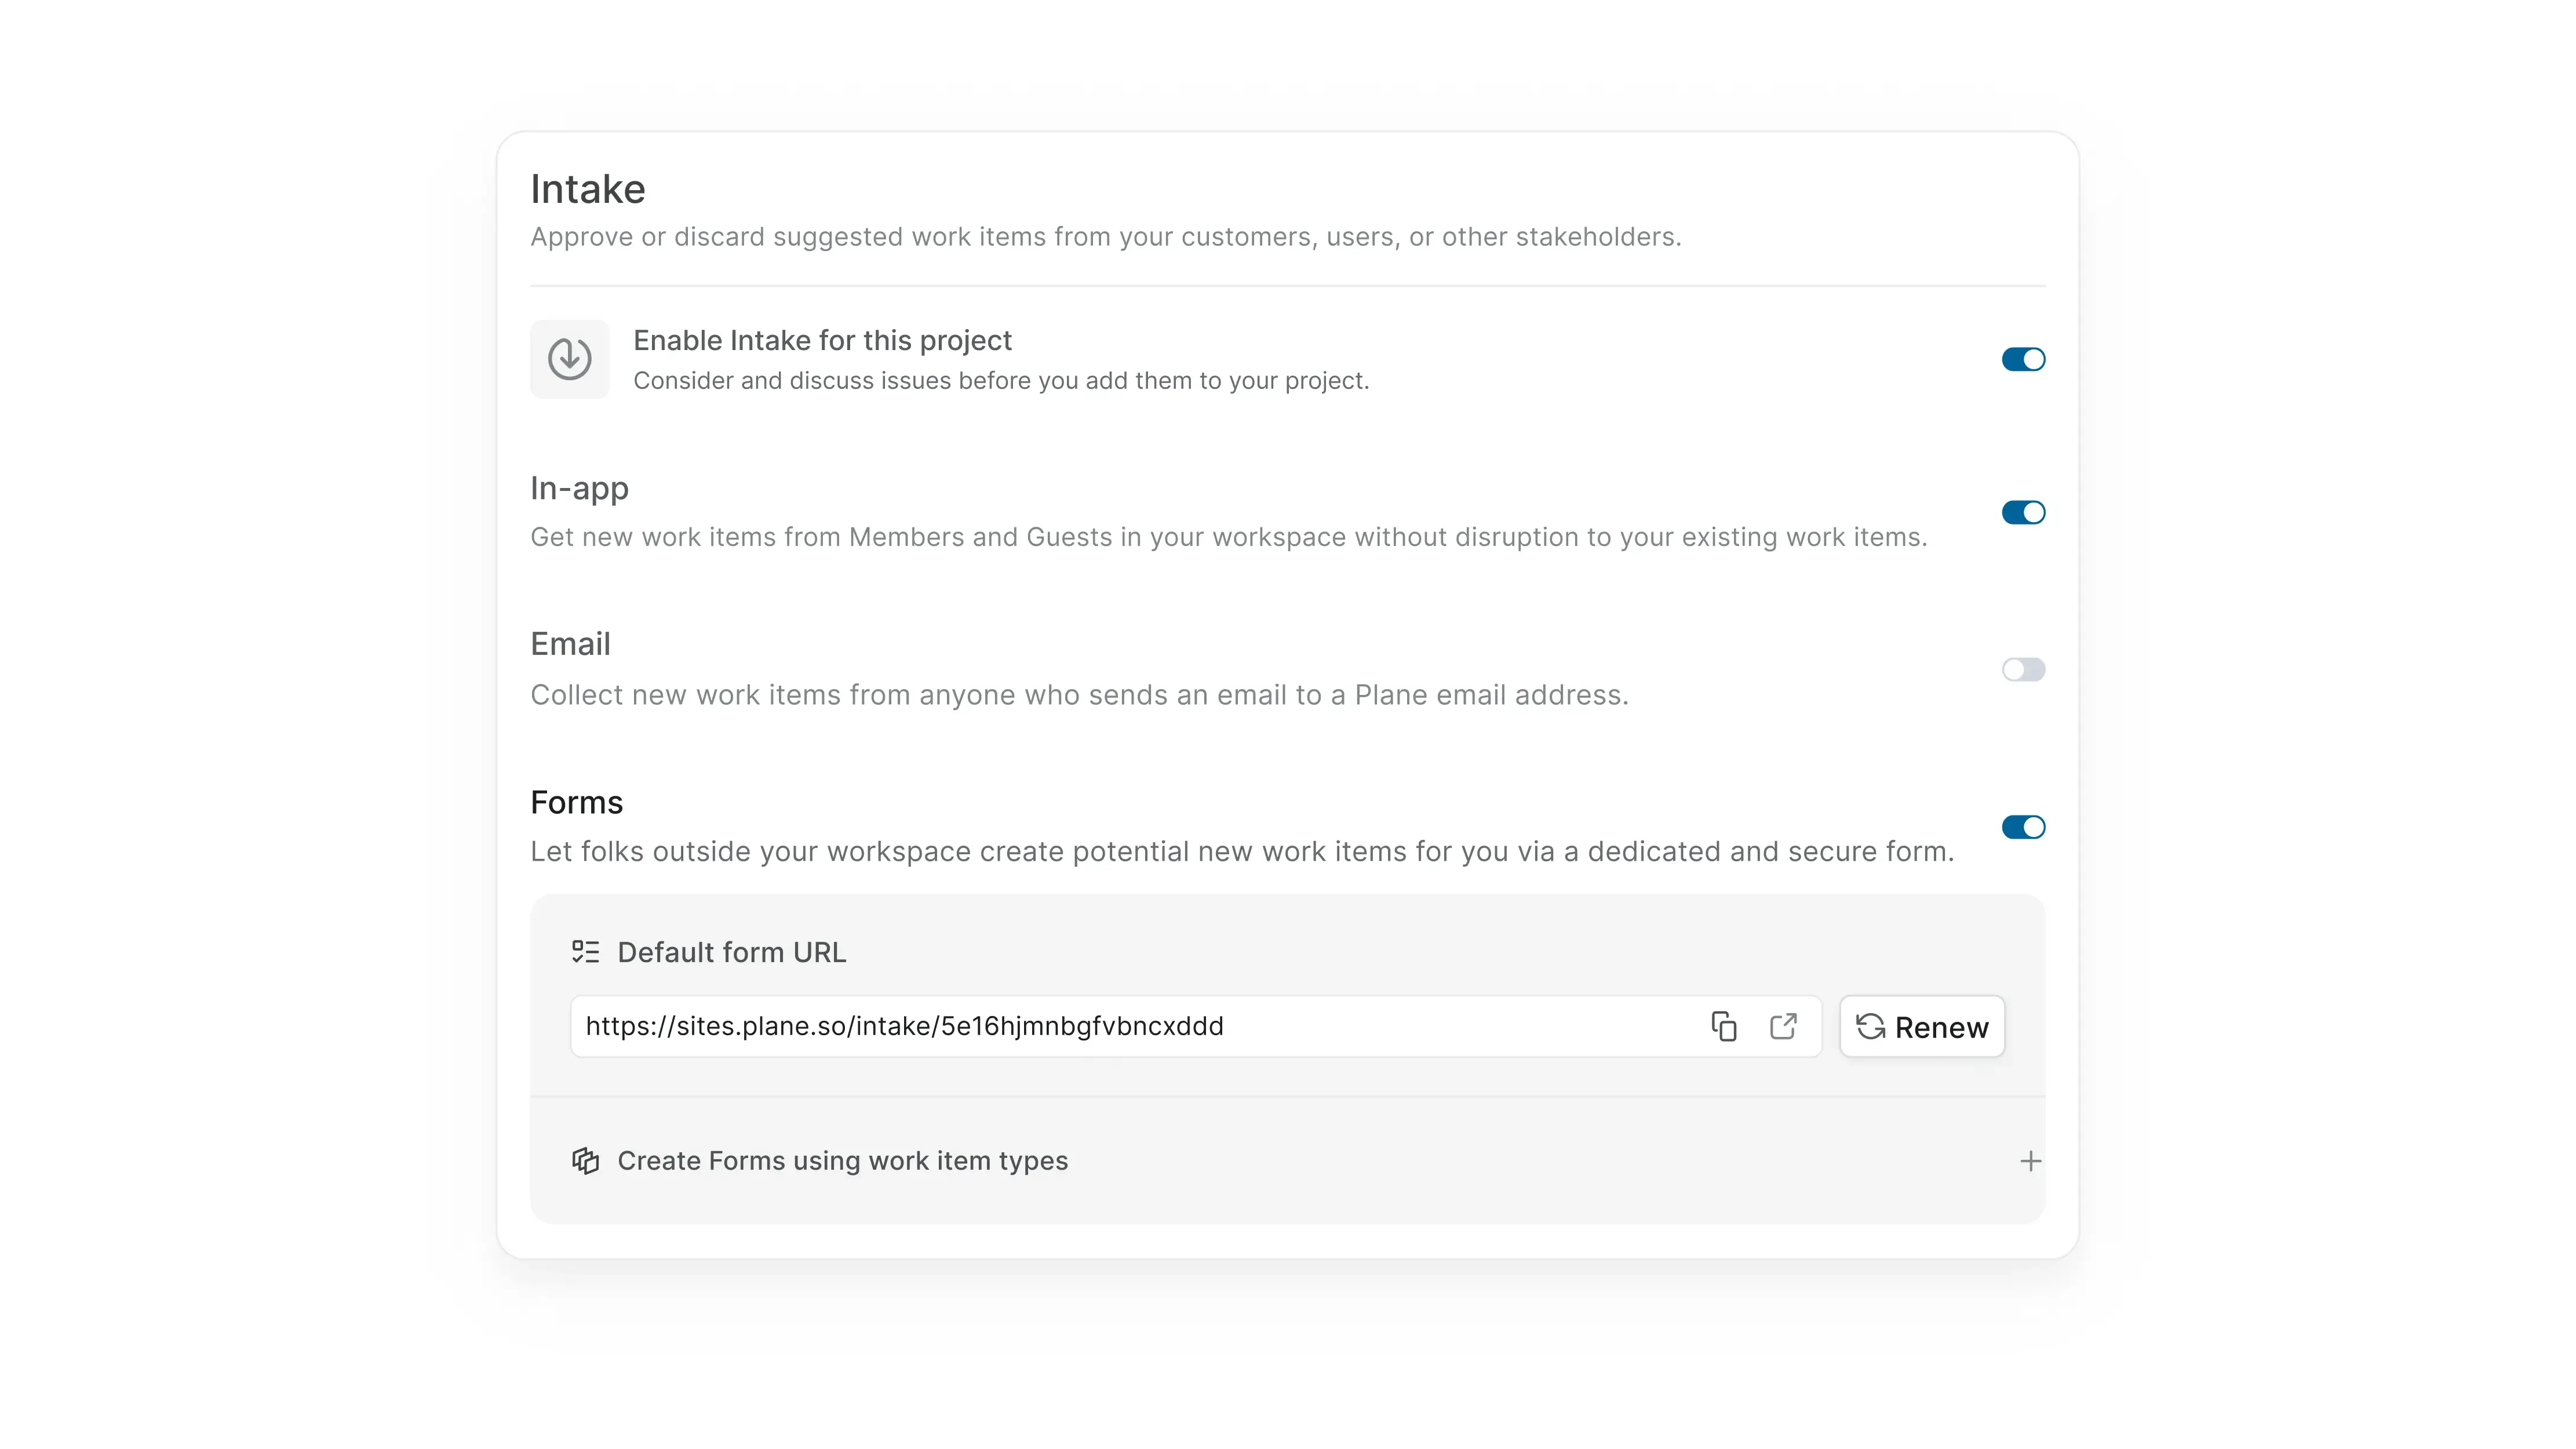This screenshot has height=1449, width=2576.
Task: Click the Email section heading
Action: point(570,643)
